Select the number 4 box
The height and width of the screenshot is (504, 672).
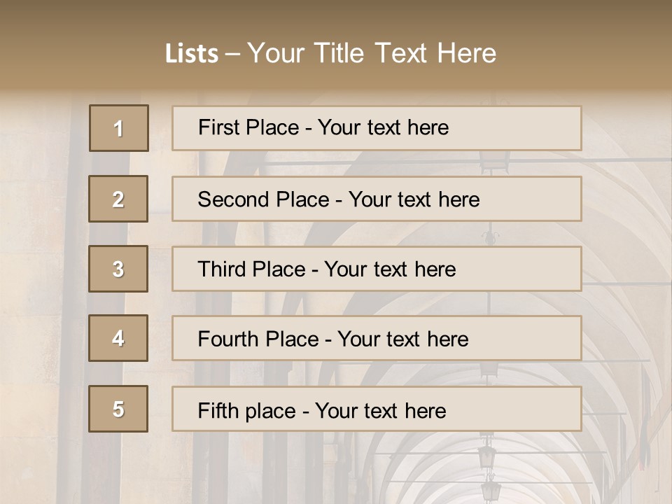[118, 338]
